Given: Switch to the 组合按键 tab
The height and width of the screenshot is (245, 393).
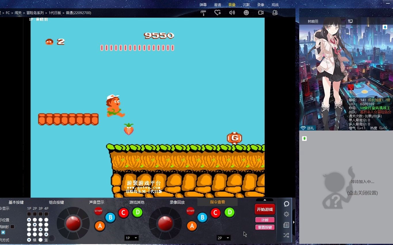Looking at the screenshot, I should pyautogui.click(x=56, y=202).
